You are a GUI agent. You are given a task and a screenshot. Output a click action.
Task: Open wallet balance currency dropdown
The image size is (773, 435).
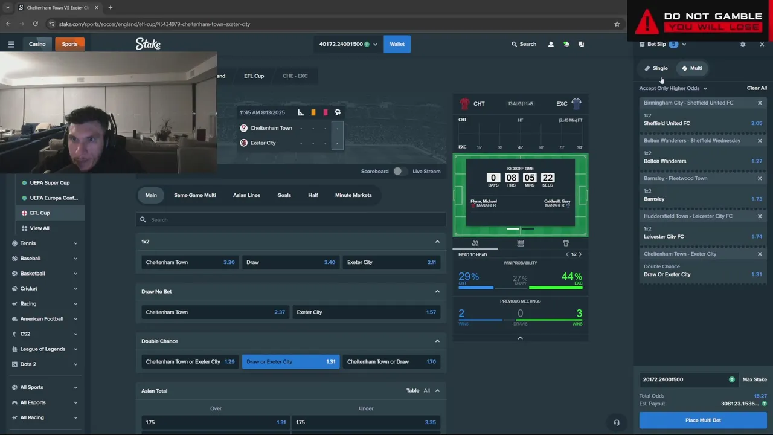375,44
